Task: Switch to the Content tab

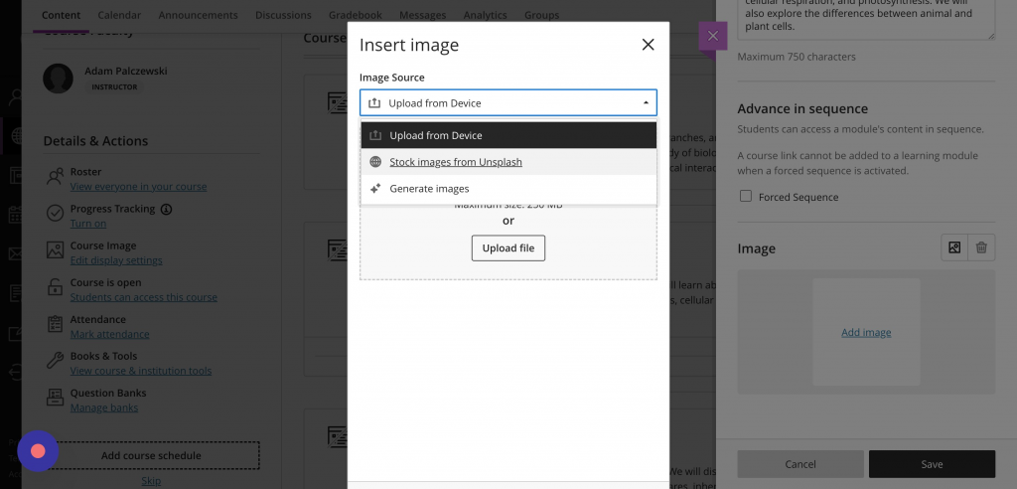Action: point(61,15)
